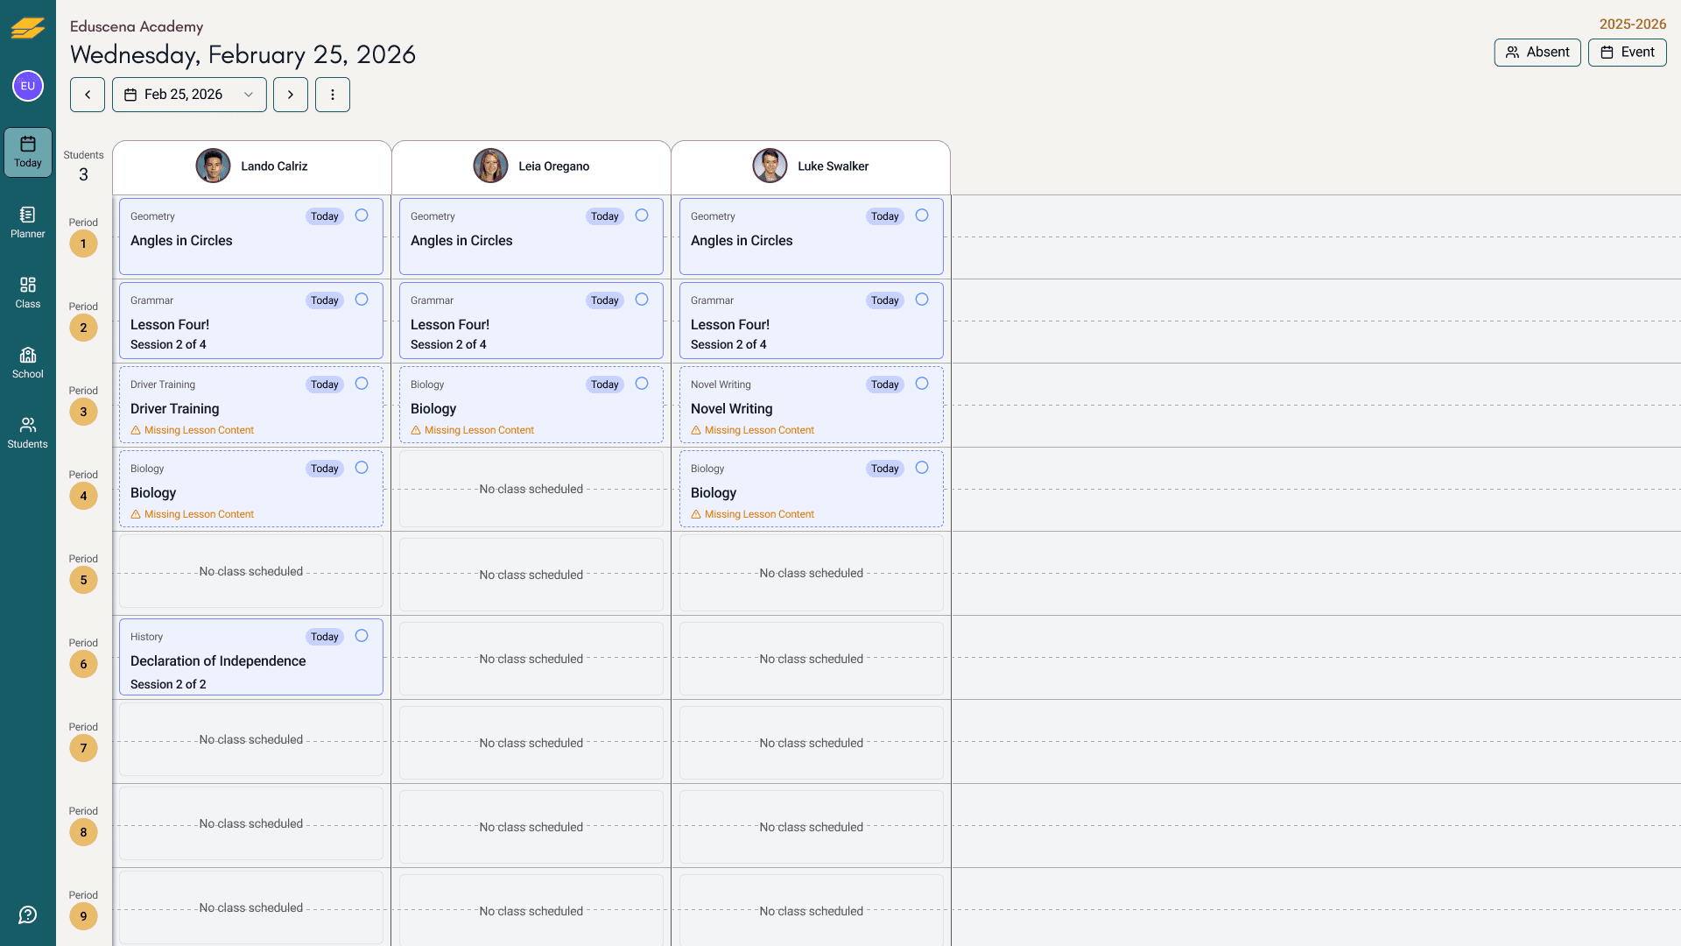Open Missing Lesson Content warning on Leia's Biology

pos(473,429)
